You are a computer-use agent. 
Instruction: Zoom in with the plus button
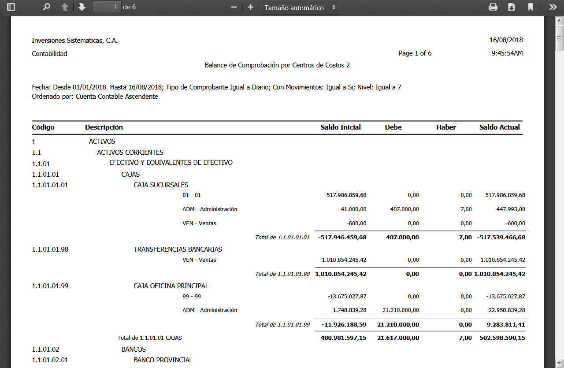point(251,7)
